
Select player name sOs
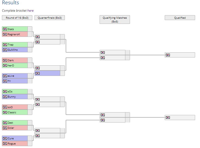(x=10, y=91)
